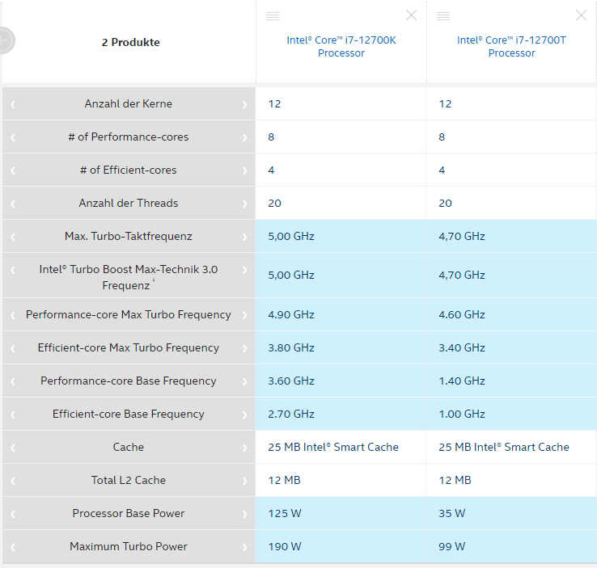This screenshot has height=568, width=597.
Task: Select Efficient-core Max Turbo Frequency label
Action: pos(129,347)
